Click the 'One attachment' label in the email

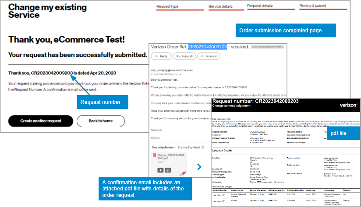[163, 147]
